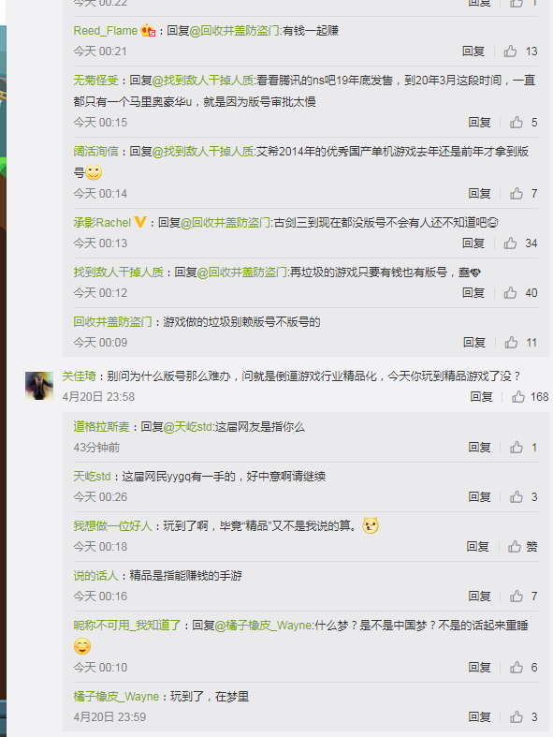Click the @橘子橡皮_Wayne mention link

tap(263, 626)
